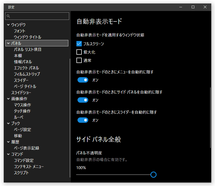Focus the settings search field

pyautogui.click(x=37, y=16)
